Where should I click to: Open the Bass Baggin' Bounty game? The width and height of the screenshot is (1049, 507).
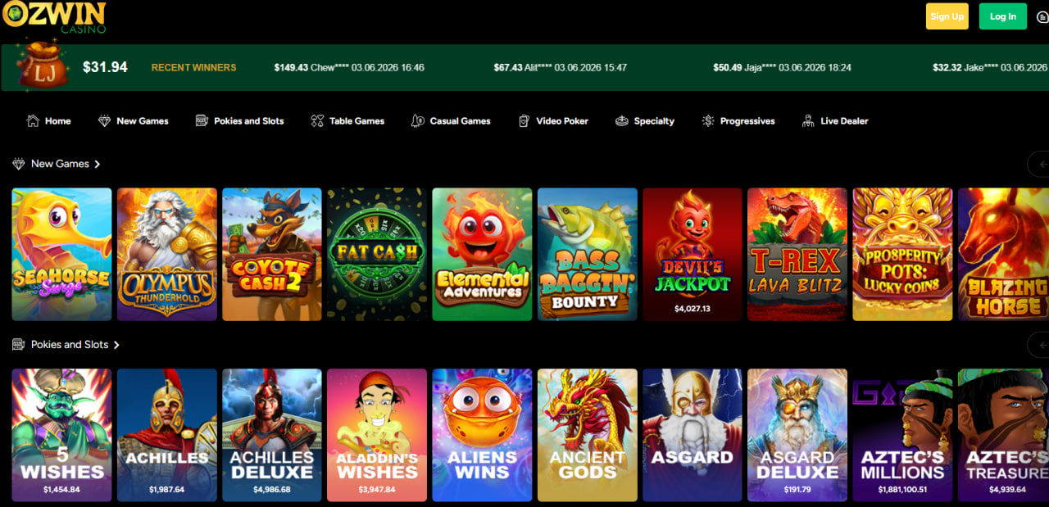(x=587, y=254)
